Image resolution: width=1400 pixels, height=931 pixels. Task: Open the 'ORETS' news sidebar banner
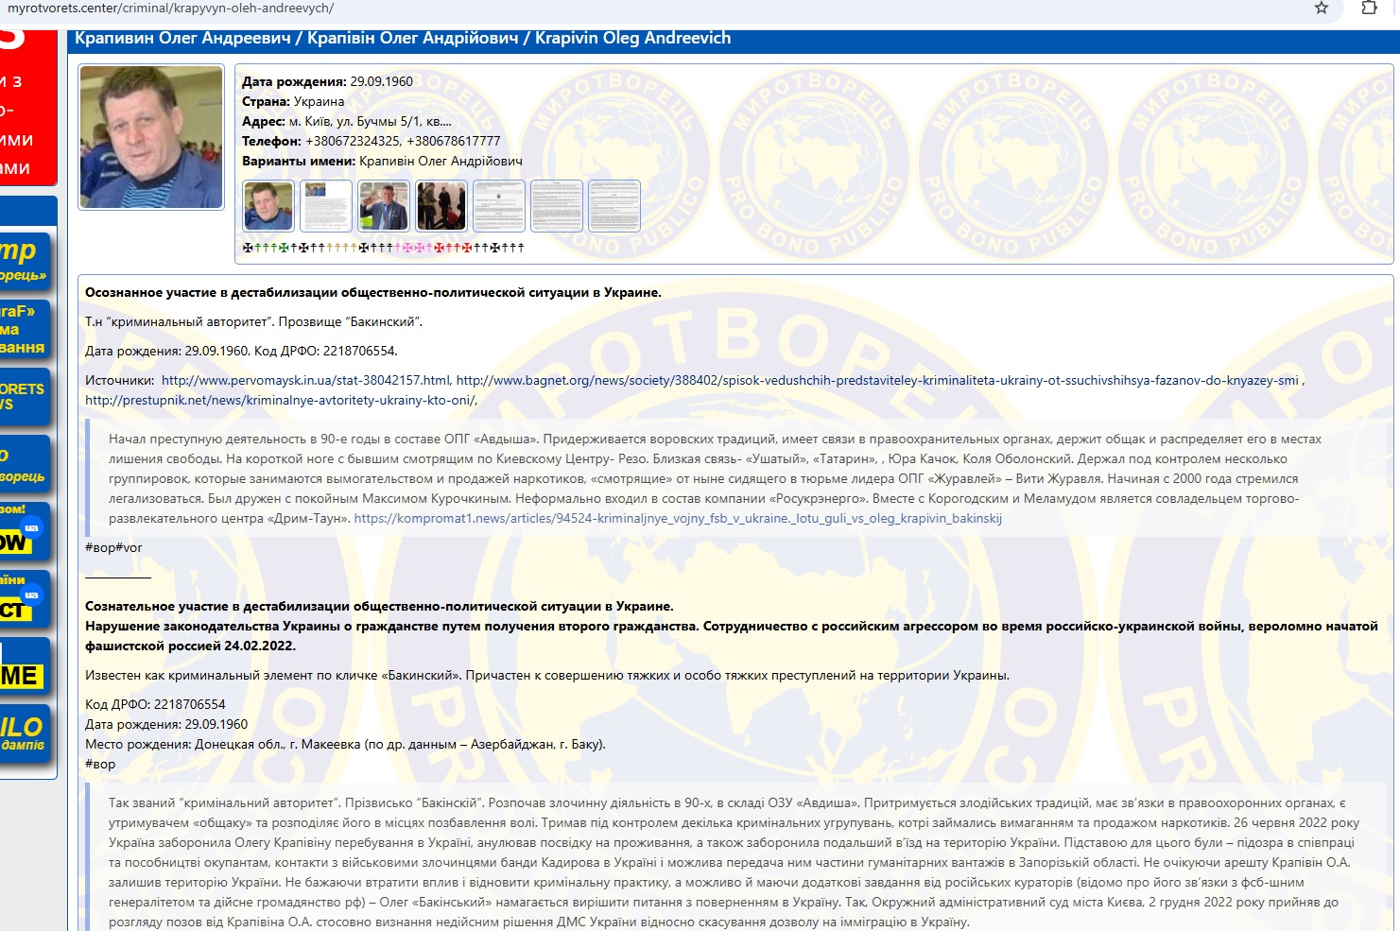(25, 396)
